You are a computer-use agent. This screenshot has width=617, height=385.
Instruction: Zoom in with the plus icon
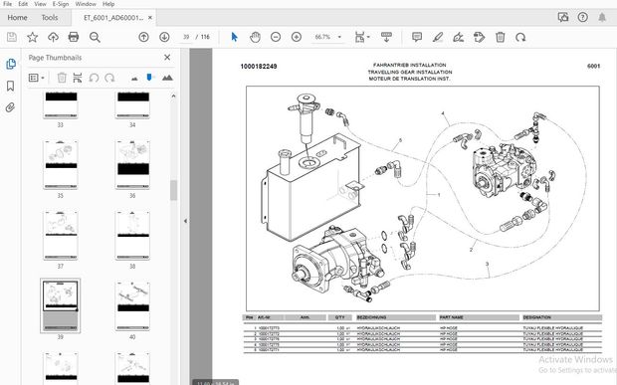(297, 37)
